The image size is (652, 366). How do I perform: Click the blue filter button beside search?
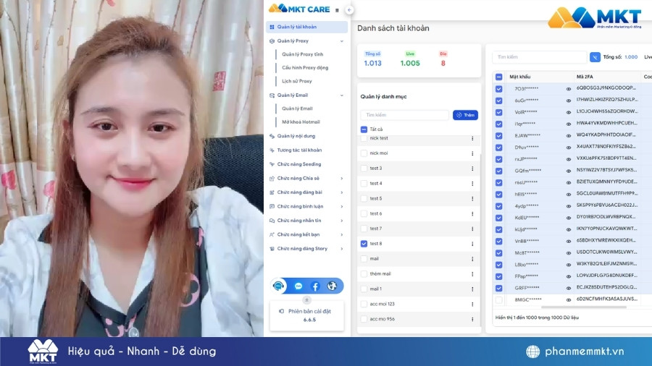595,57
